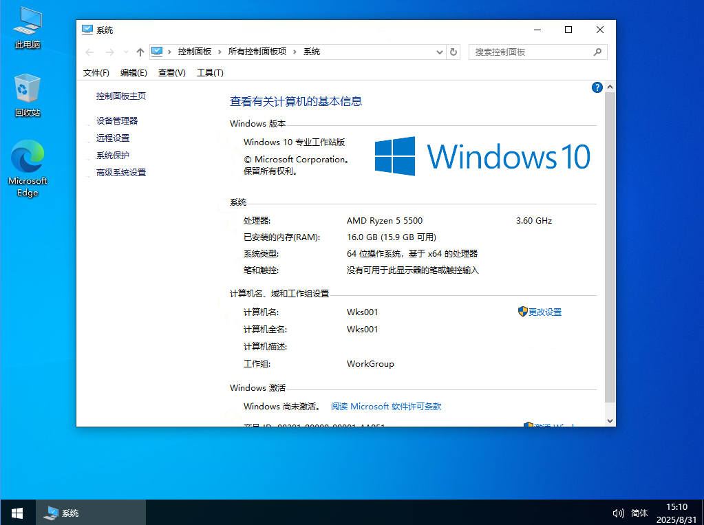Screen dimensions: 704x525
Task: Launch Microsoft Edge from the desktop
Action: pyautogui.click(x=28, y=169)
